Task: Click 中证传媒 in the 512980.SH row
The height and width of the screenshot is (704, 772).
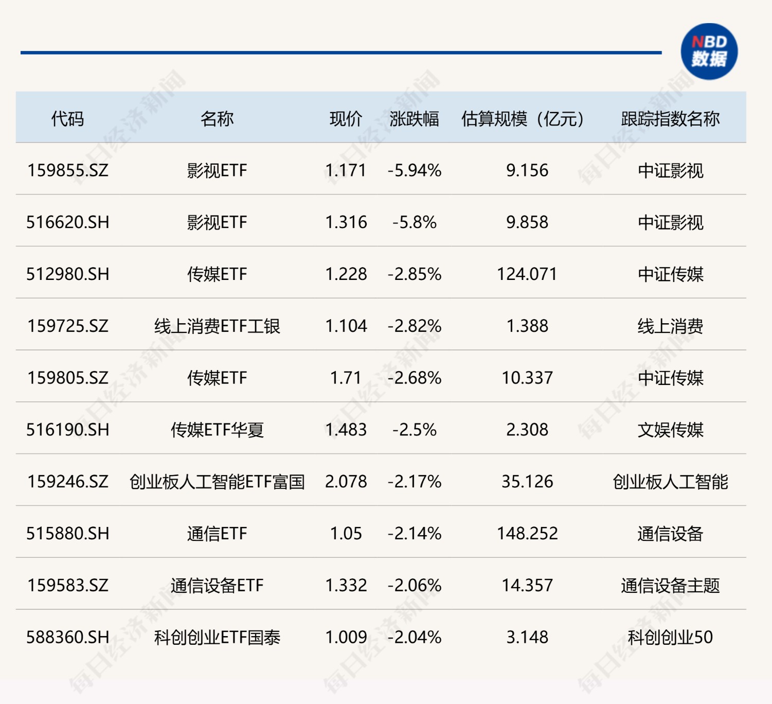Action: pos(670,274)
